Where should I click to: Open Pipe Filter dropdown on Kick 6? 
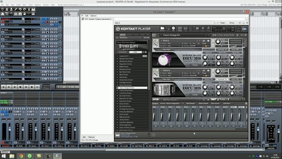tap(168, 49)
